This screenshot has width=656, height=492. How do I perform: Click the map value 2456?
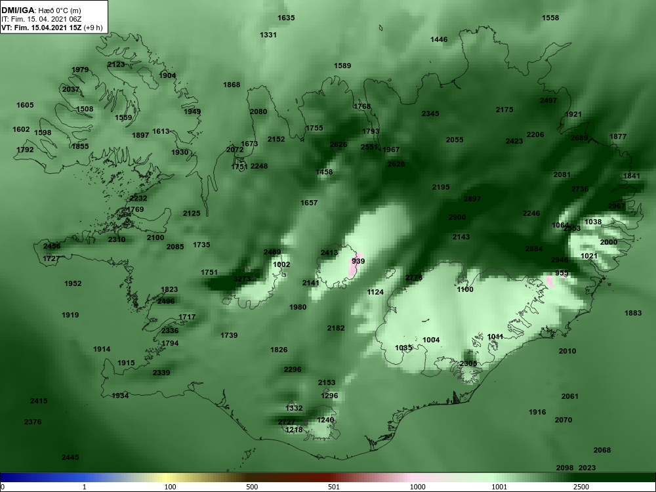point(52,246)
